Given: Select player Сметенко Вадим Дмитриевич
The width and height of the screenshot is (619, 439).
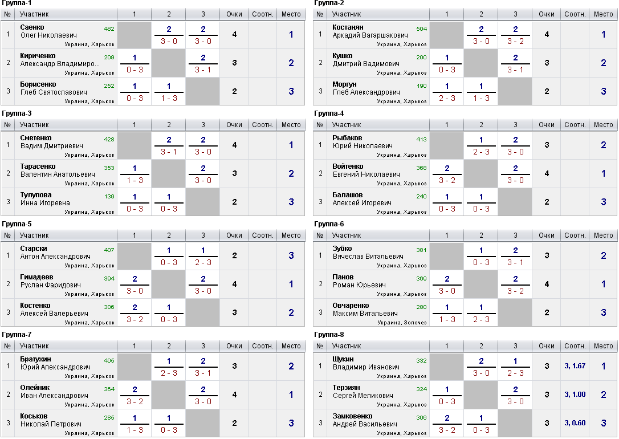Looking at the screenshot, I should 52,142.
